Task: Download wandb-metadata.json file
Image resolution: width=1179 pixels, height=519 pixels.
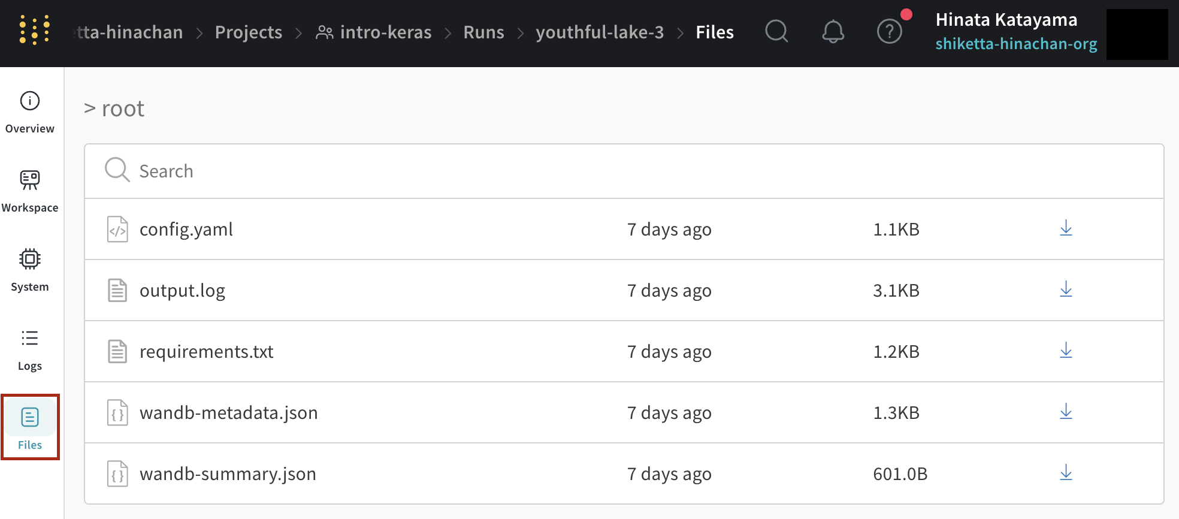Action: (1066, 412)
